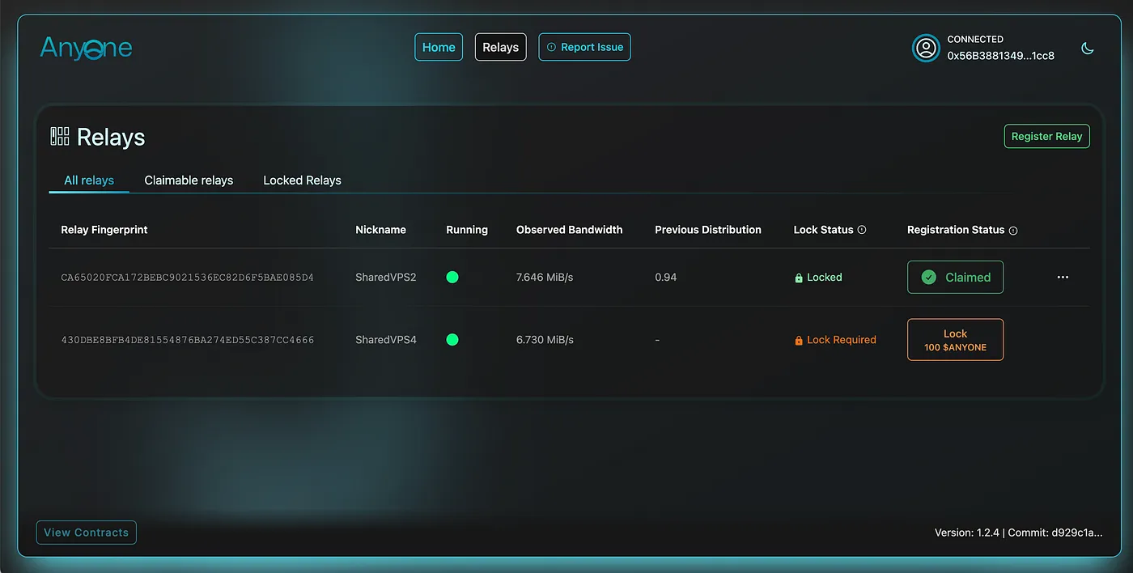The image size is (1133, 573).
Task: Click the green Locked padlock icon
Action: (799, 278)
